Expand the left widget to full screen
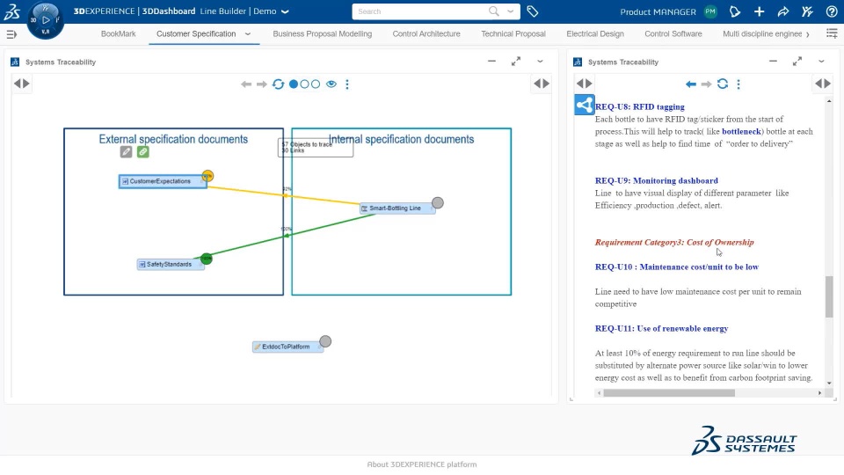Image resolution: width=844 pixels, height=475 pixels. [x=516, y=62]
